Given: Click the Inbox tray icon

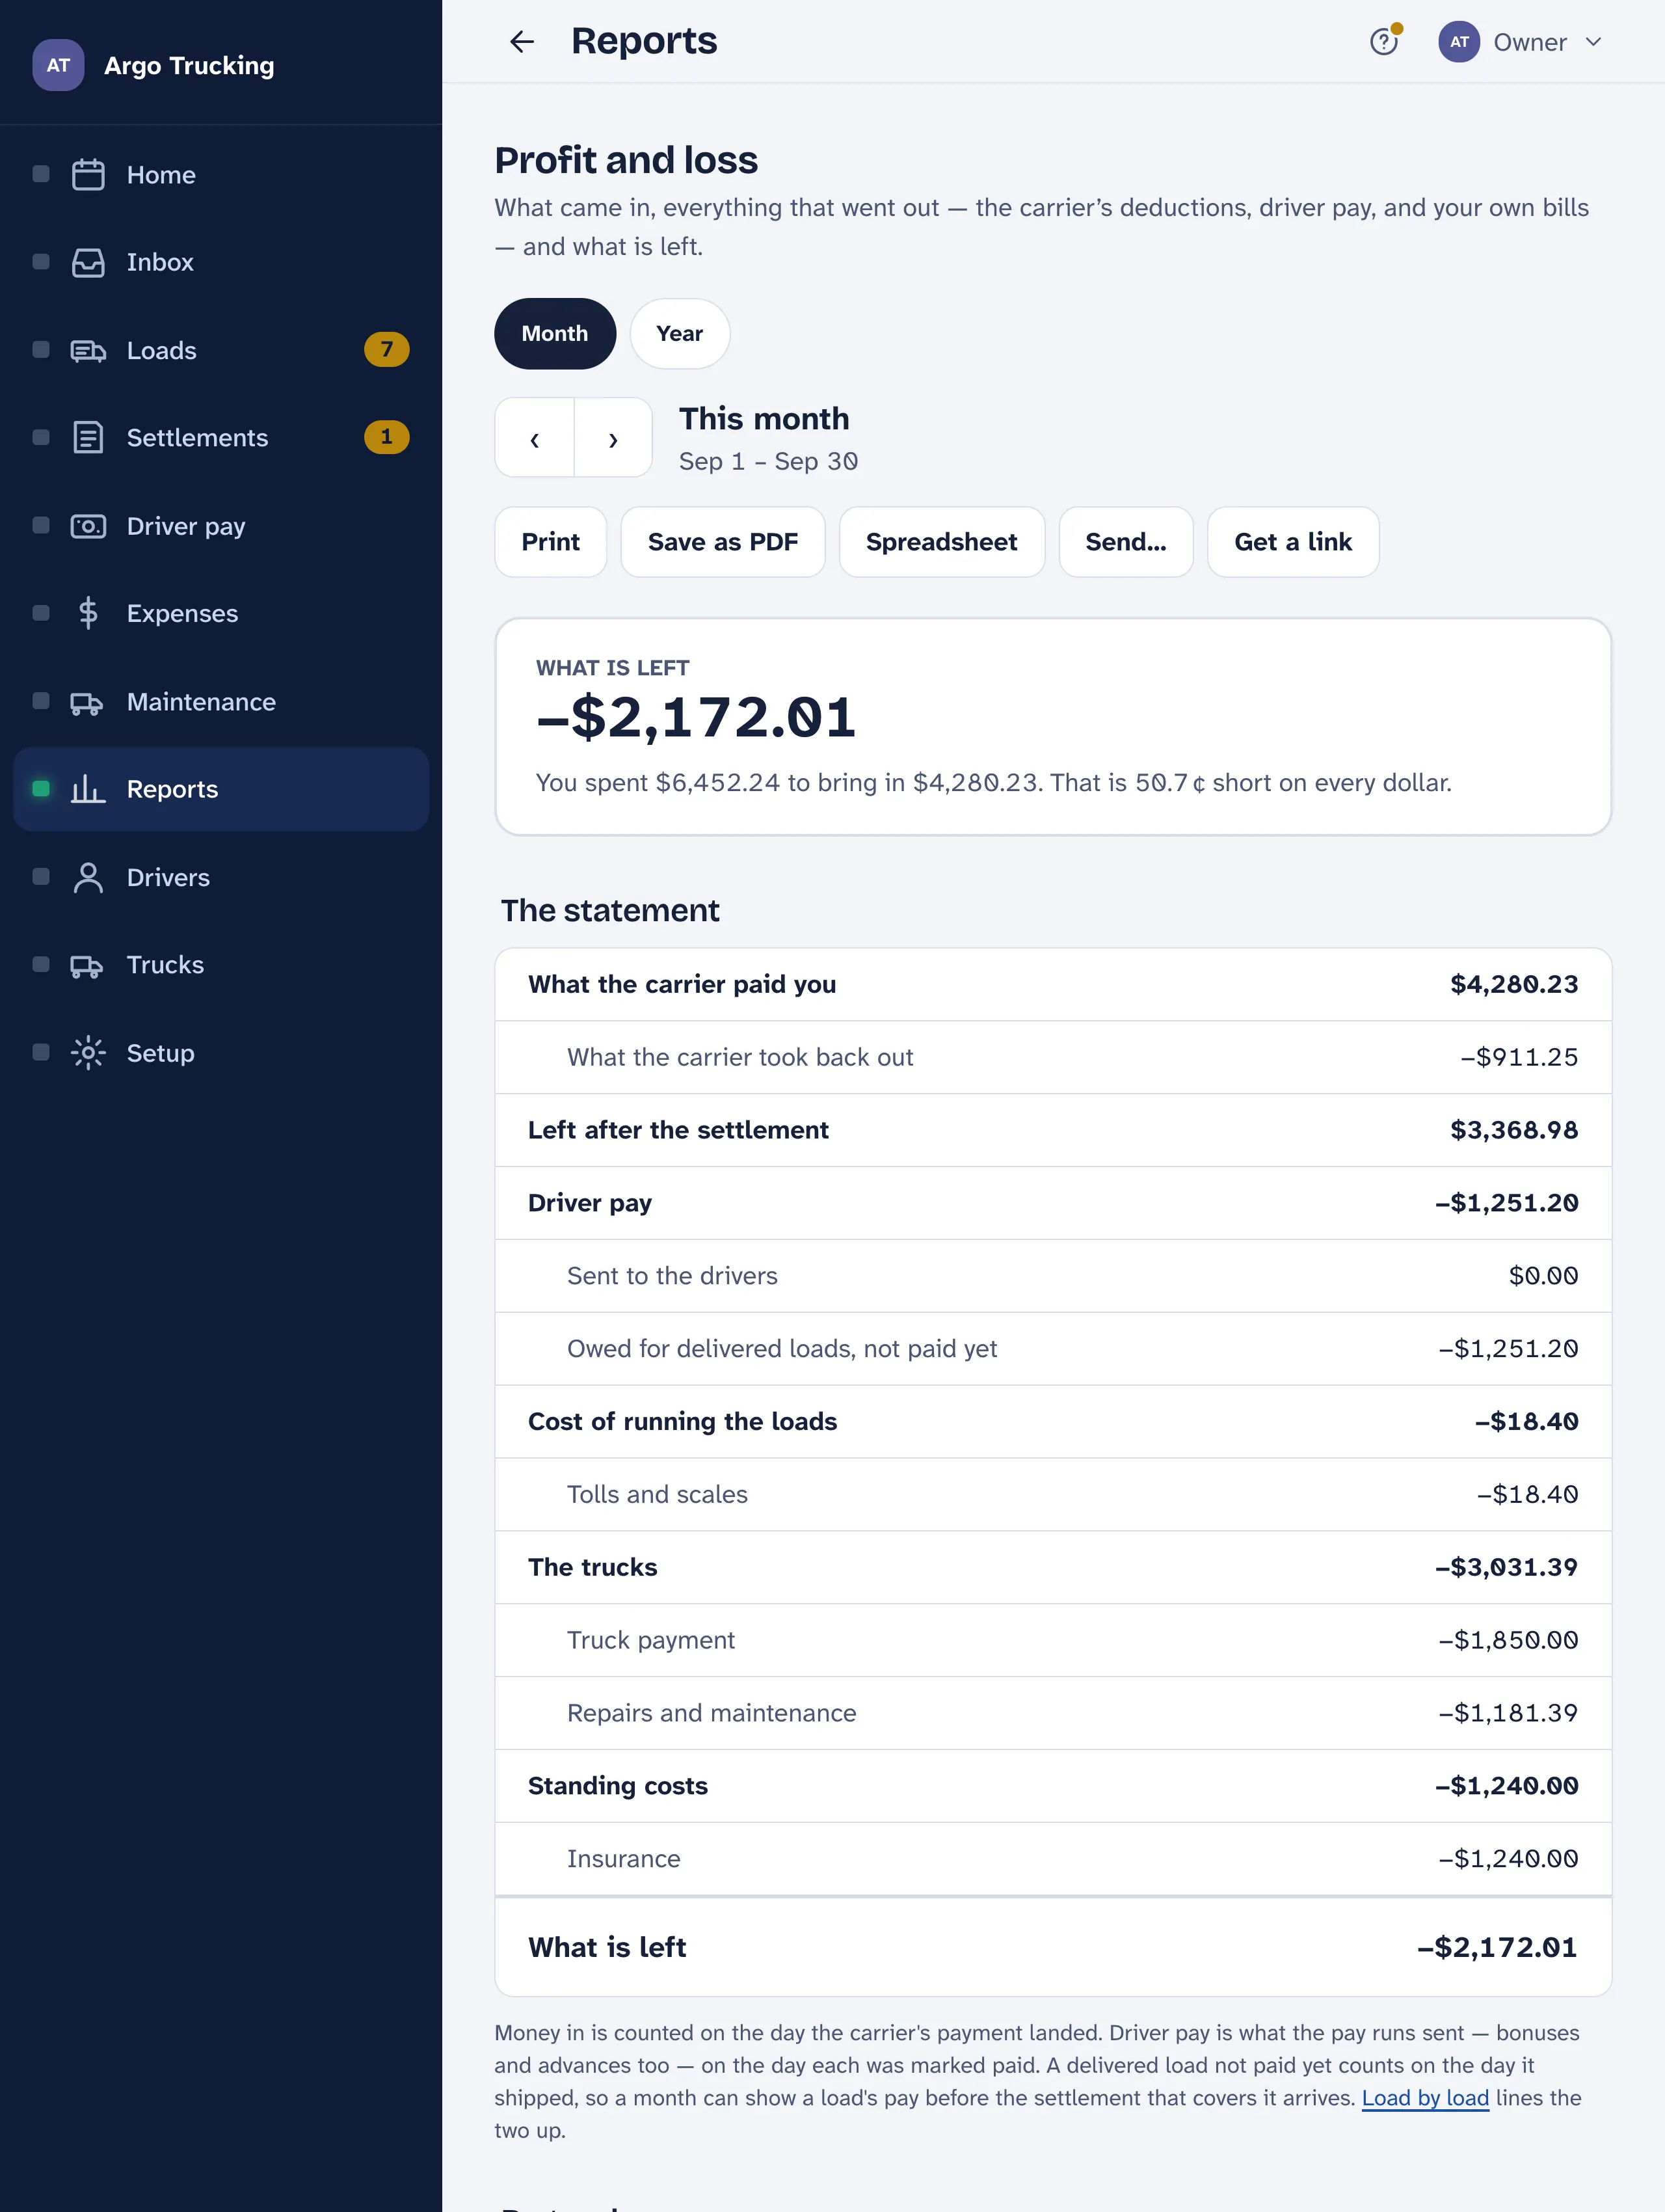Looking at the screenshot, I should pyautogui.click(x=88, y=262).
